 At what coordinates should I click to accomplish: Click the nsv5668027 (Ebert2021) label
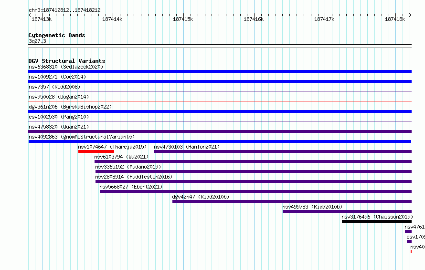[131, 187]
